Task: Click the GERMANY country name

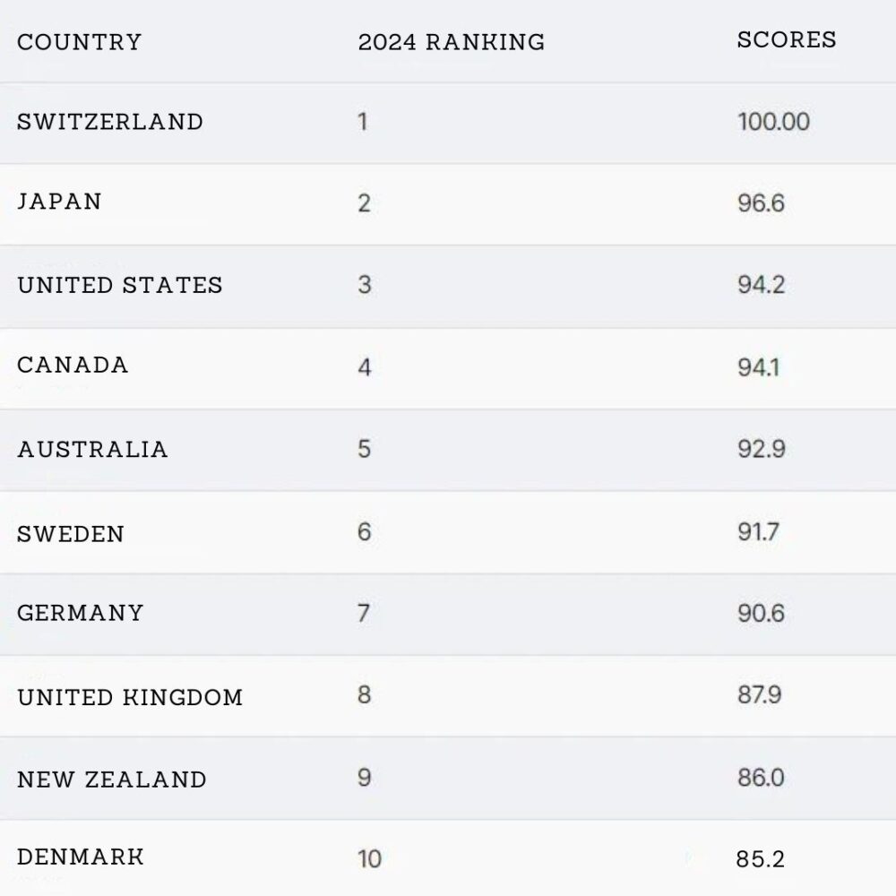Action: click(80, 613)
